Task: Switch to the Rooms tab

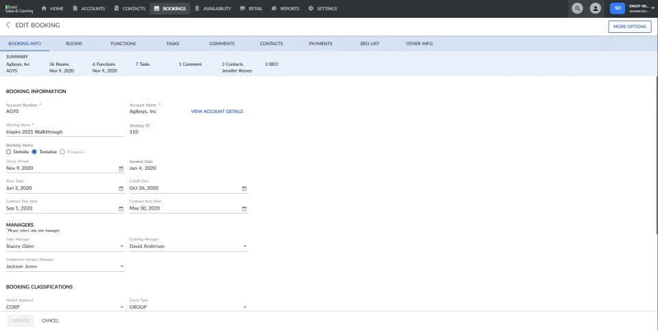Action: [74, 44]
